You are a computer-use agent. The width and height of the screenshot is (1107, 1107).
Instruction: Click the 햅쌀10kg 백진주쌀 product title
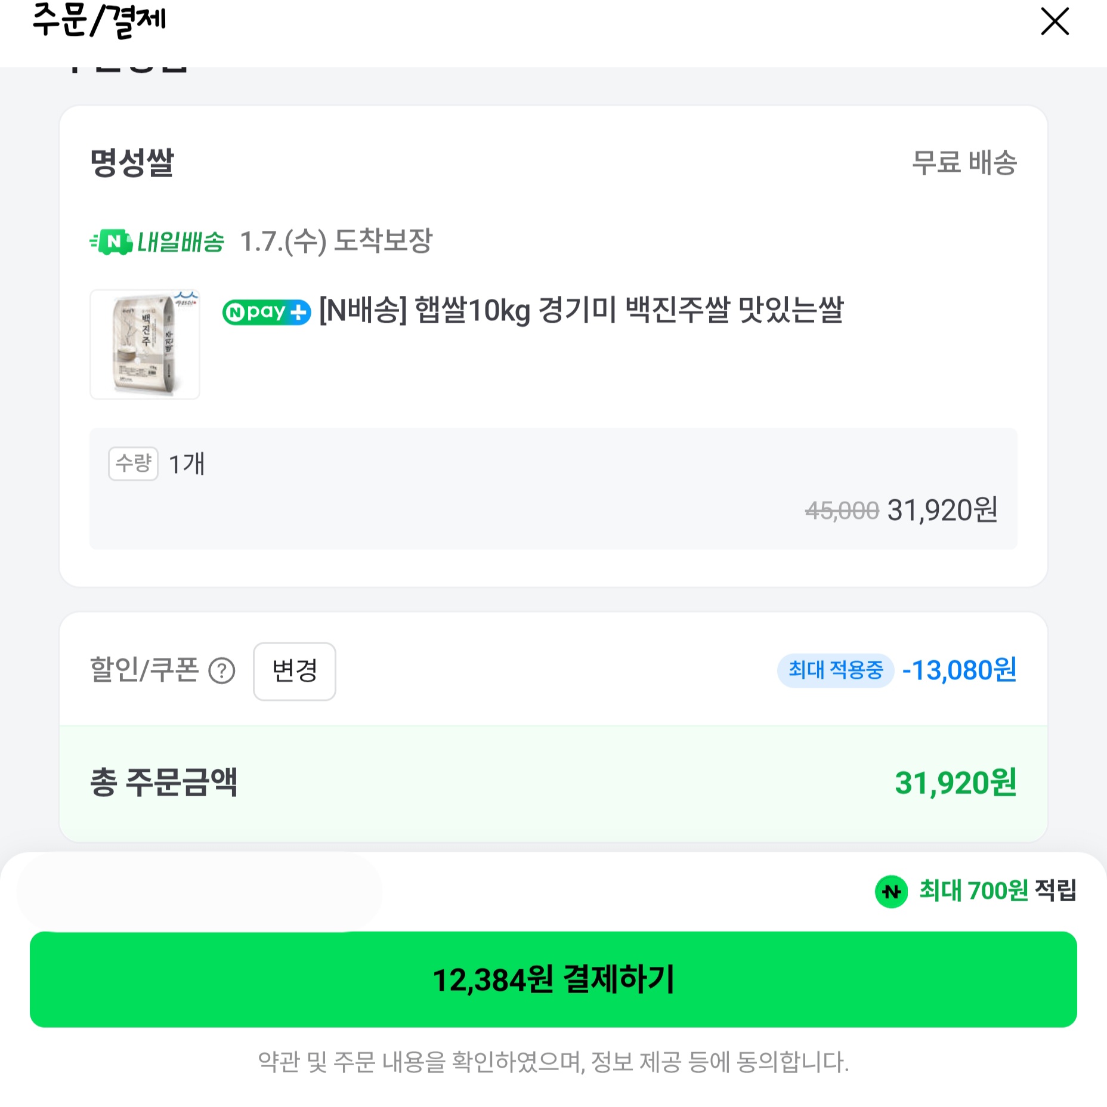coord(581,310)
